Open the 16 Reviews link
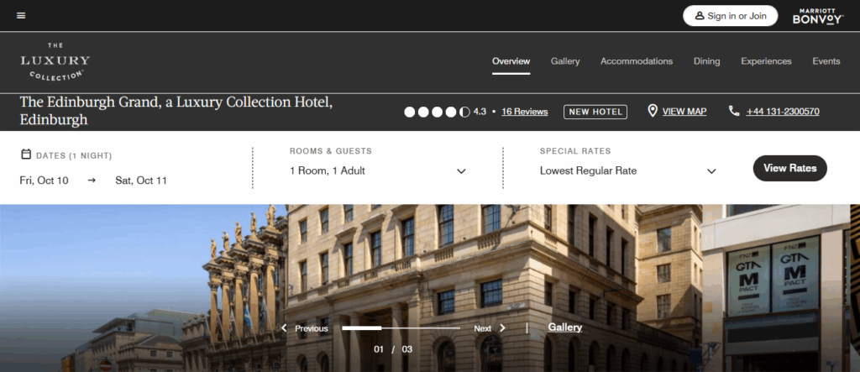The image size is (860, 372). [524, 112]
